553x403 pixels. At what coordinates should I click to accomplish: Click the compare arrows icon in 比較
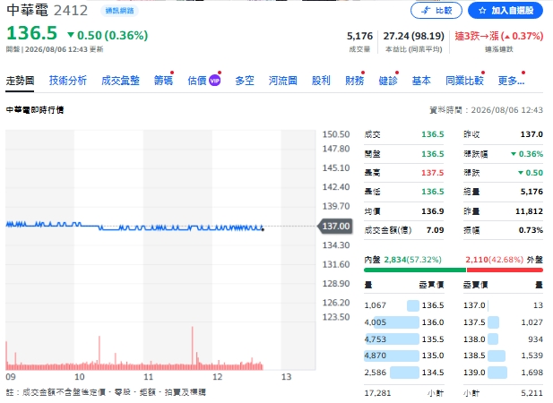426,11
